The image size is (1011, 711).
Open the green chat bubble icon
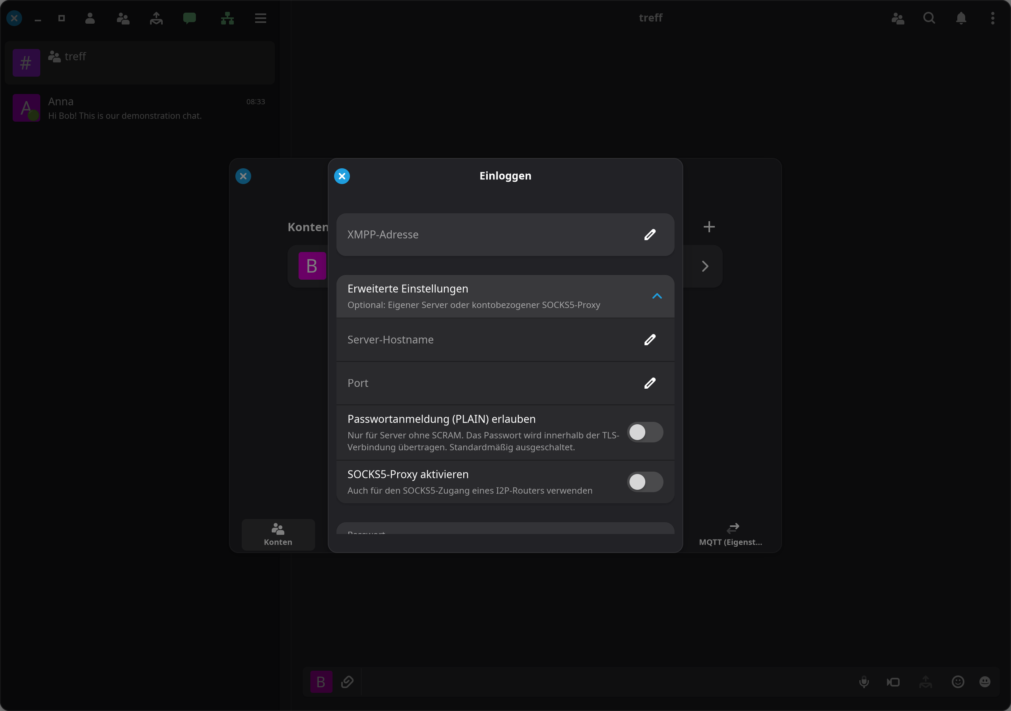tap(189, 18)
